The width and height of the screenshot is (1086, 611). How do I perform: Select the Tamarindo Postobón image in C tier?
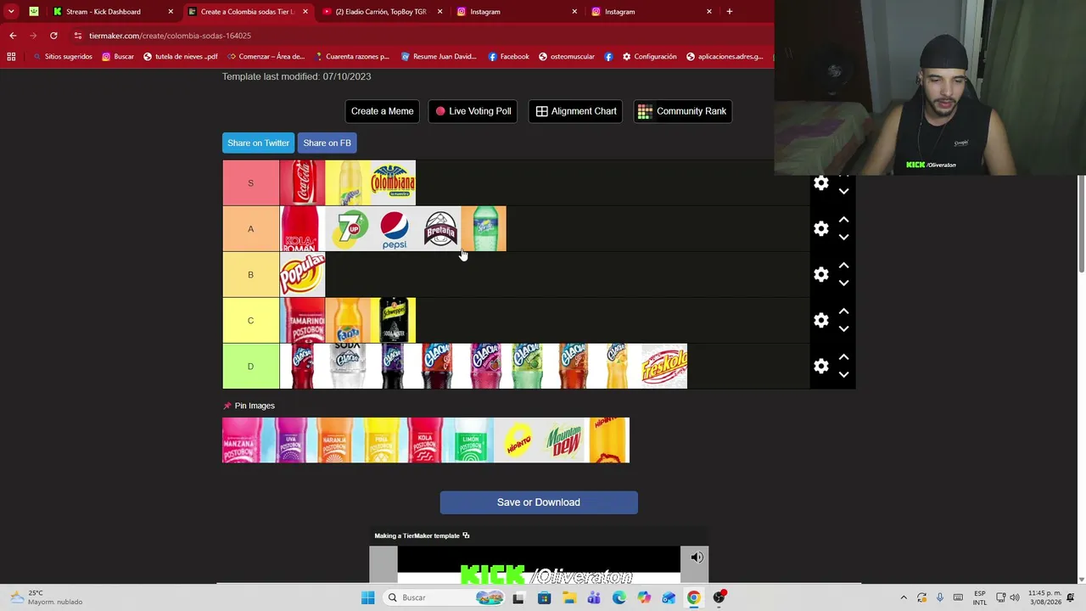click(x=302, y=321)
